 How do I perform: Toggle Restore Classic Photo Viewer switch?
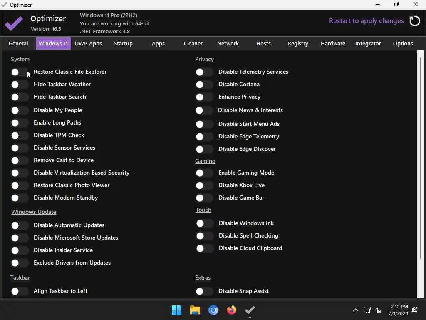coord(20,185)
